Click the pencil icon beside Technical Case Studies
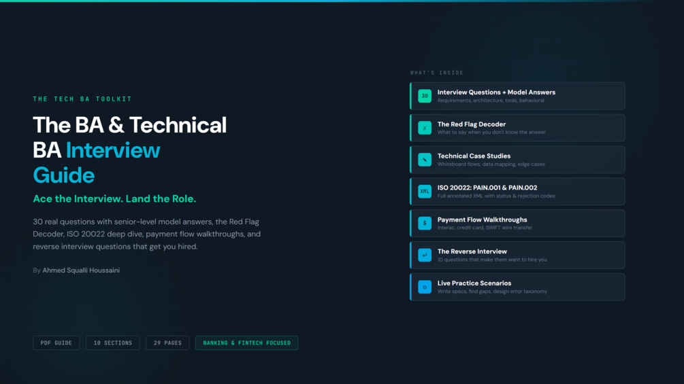This screenshot has height=384, width=684. 425,160
